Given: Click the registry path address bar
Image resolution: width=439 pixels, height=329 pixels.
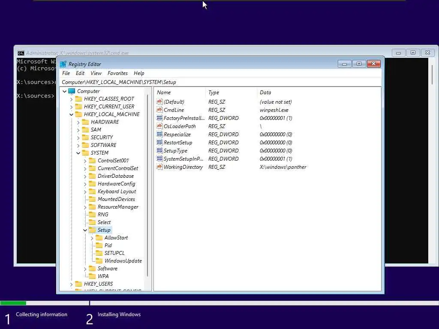Looking at the screenshot, I should click(220, 82).
